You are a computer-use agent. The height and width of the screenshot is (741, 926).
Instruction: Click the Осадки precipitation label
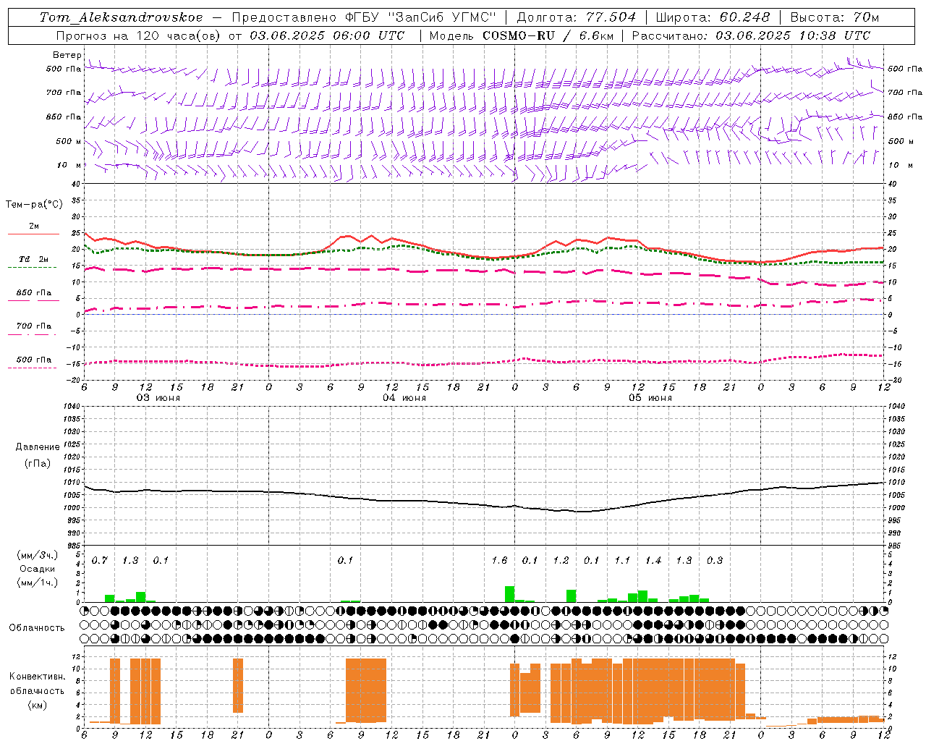click(38, 569)
